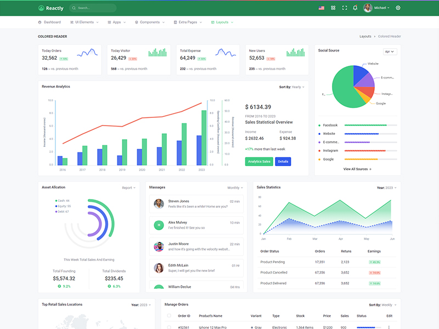The width and height of the screenshot is (439, 329).
Task: Click Product Cancelled 14.6% red badge
Action: pyautogui.click(x=375, y=273)
